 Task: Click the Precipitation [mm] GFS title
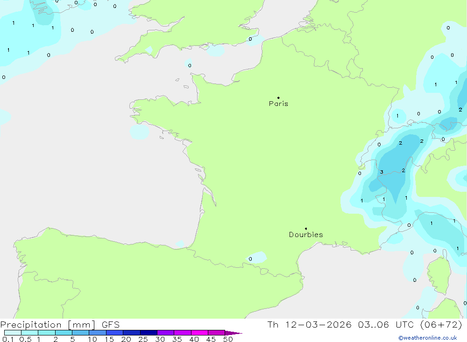60,325
